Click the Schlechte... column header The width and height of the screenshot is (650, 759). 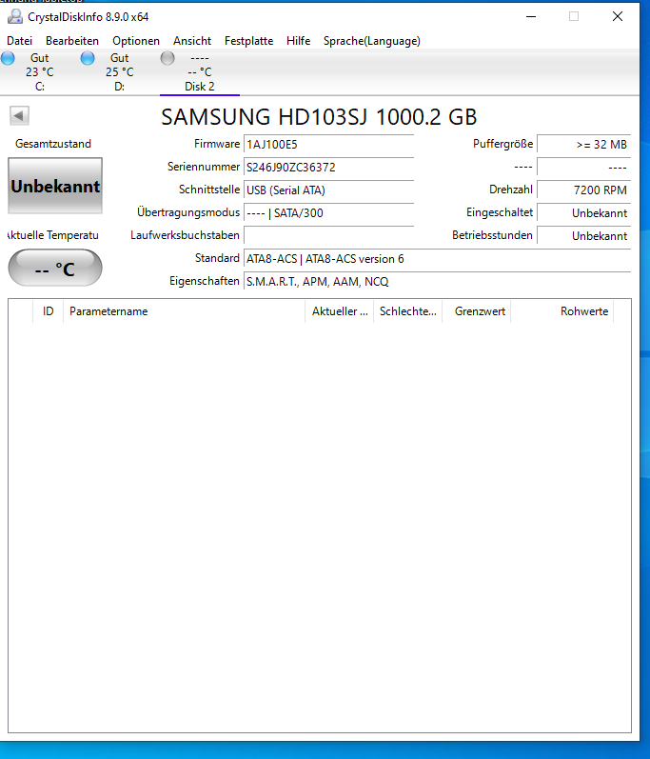[407, 311]
